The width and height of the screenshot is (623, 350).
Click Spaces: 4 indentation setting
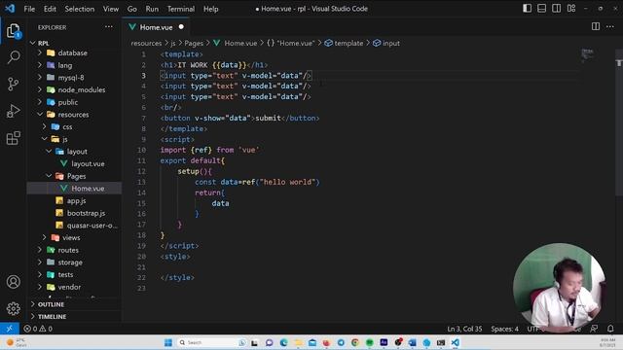[x=504, y=329]
